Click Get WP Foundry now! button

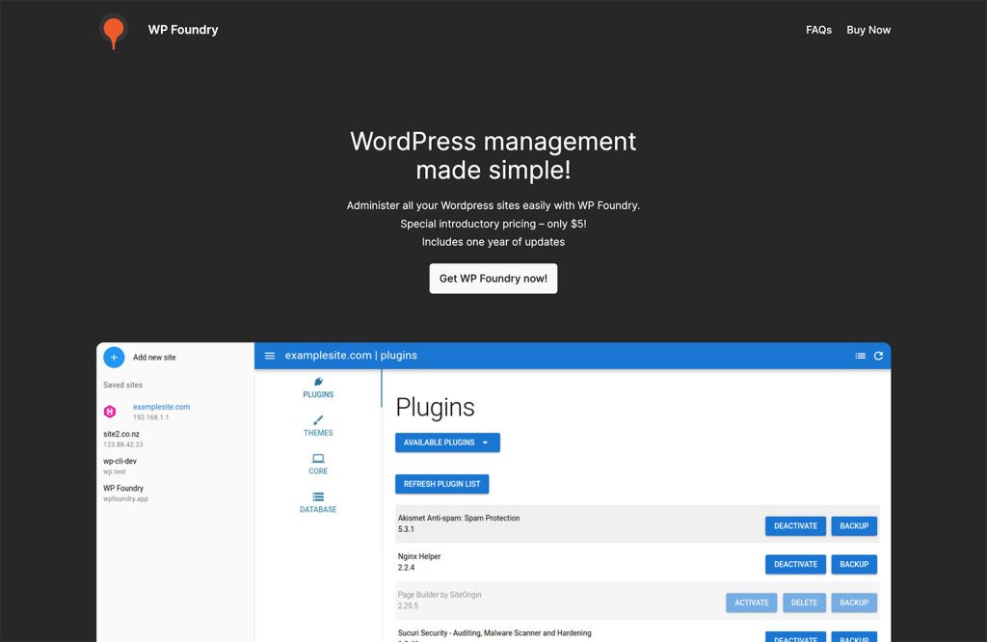(x=493, y=279)
